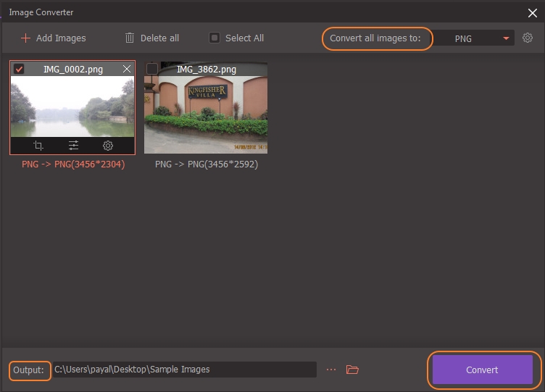Open output format settings gear icon
The height and width of the screenshot is (392, 545).
pyautogui.click(x=528, y=38)
